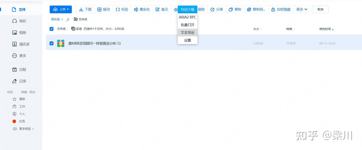Open the 重命名 rename tool
The height and width of the screenshot is (150, 362).
tap(142, 9)
